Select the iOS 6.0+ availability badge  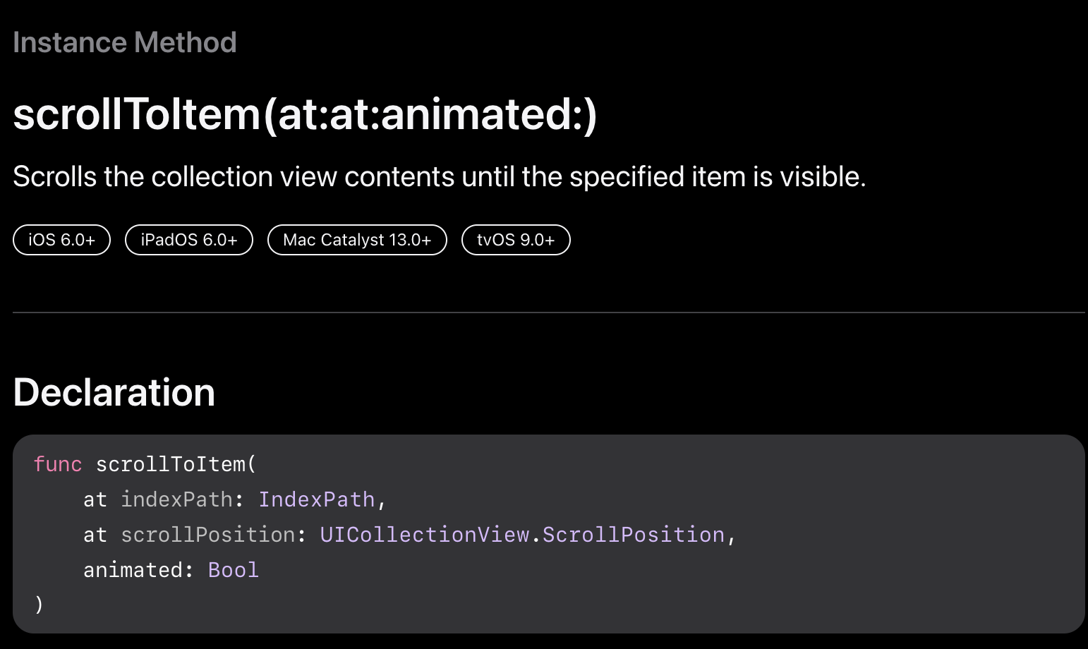pyautogui.click(x=62, y=240)
